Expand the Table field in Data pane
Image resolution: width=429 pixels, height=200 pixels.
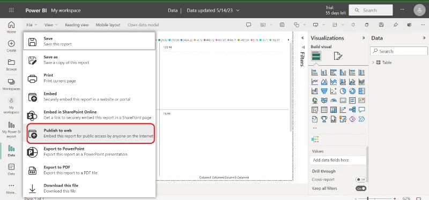coord(373,63)
